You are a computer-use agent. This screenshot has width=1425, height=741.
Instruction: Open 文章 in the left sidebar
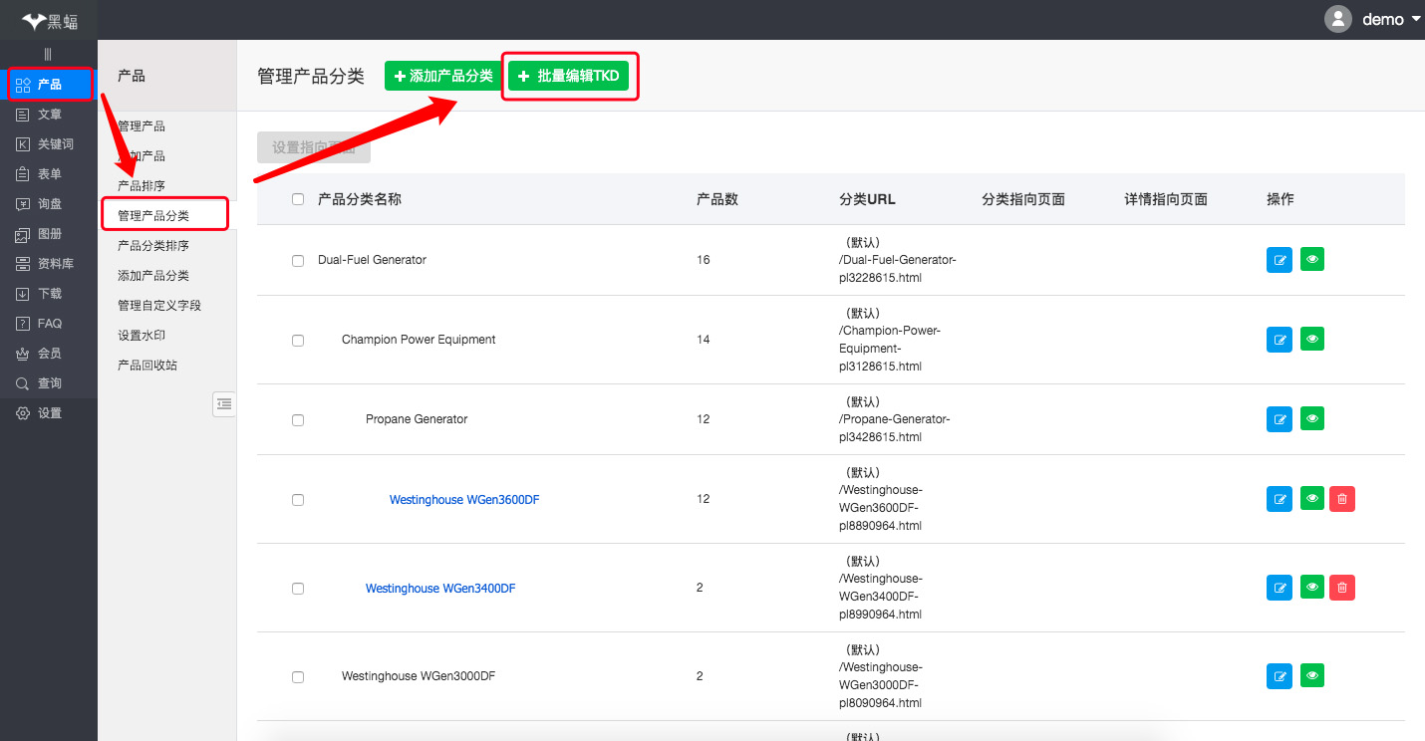point(49,115)
